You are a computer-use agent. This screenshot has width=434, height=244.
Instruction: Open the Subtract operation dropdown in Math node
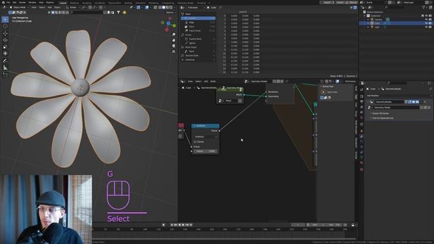205,137
